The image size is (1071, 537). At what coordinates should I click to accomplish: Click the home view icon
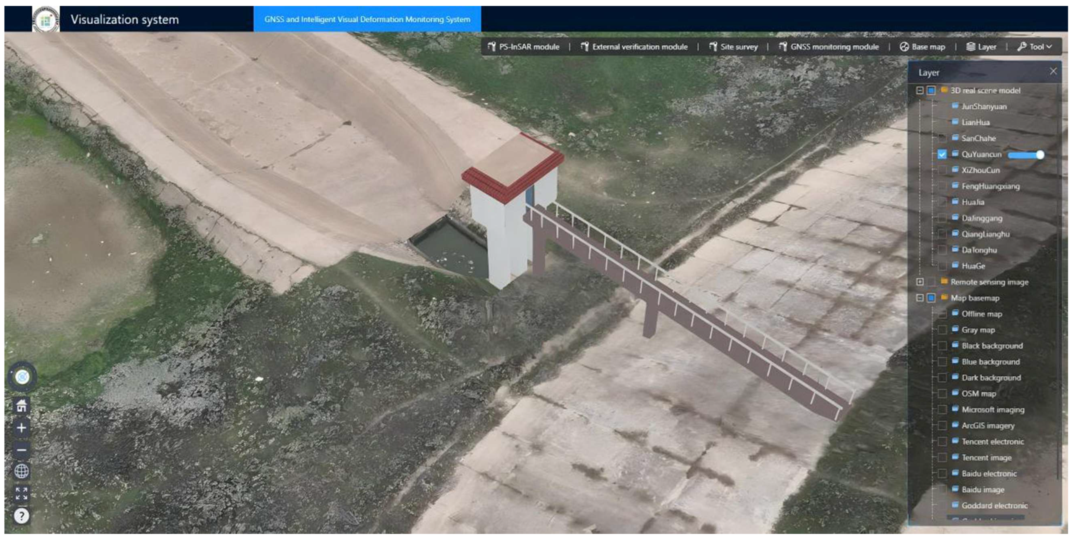coord(22,405)
